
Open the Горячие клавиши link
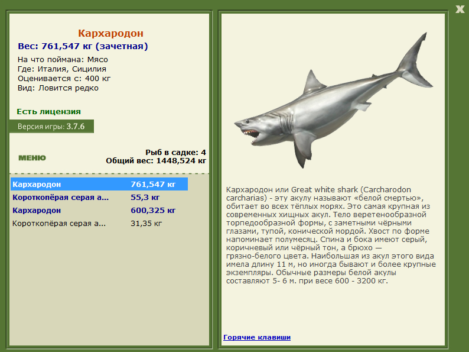click(x=257, y=337)
